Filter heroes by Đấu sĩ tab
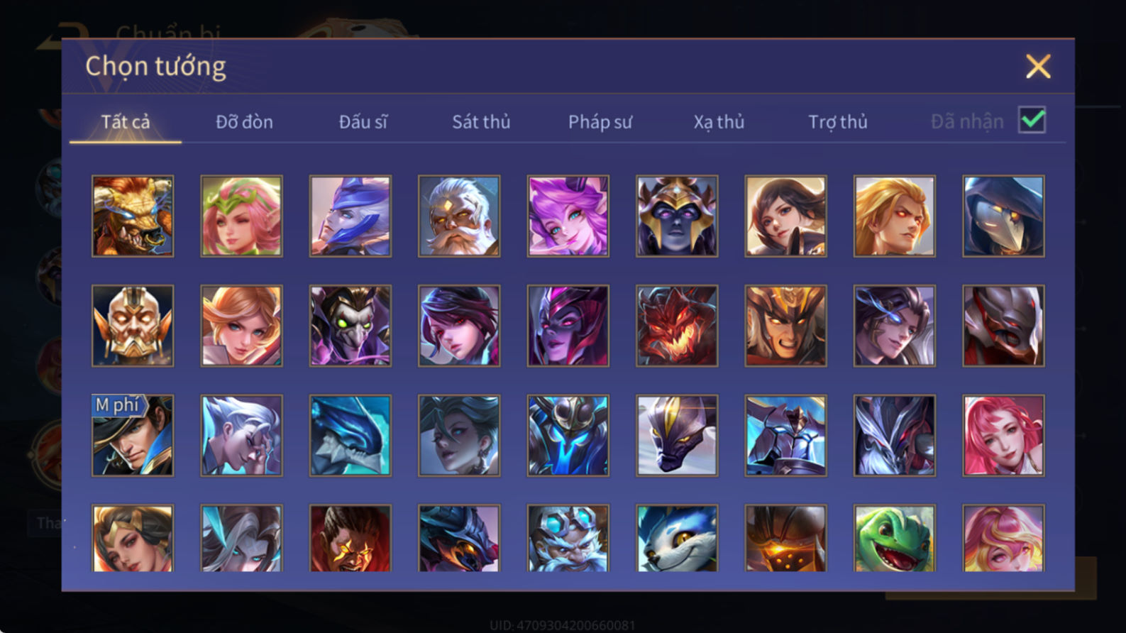Screen dimensions: 1126x633 [x=363, y=122]
